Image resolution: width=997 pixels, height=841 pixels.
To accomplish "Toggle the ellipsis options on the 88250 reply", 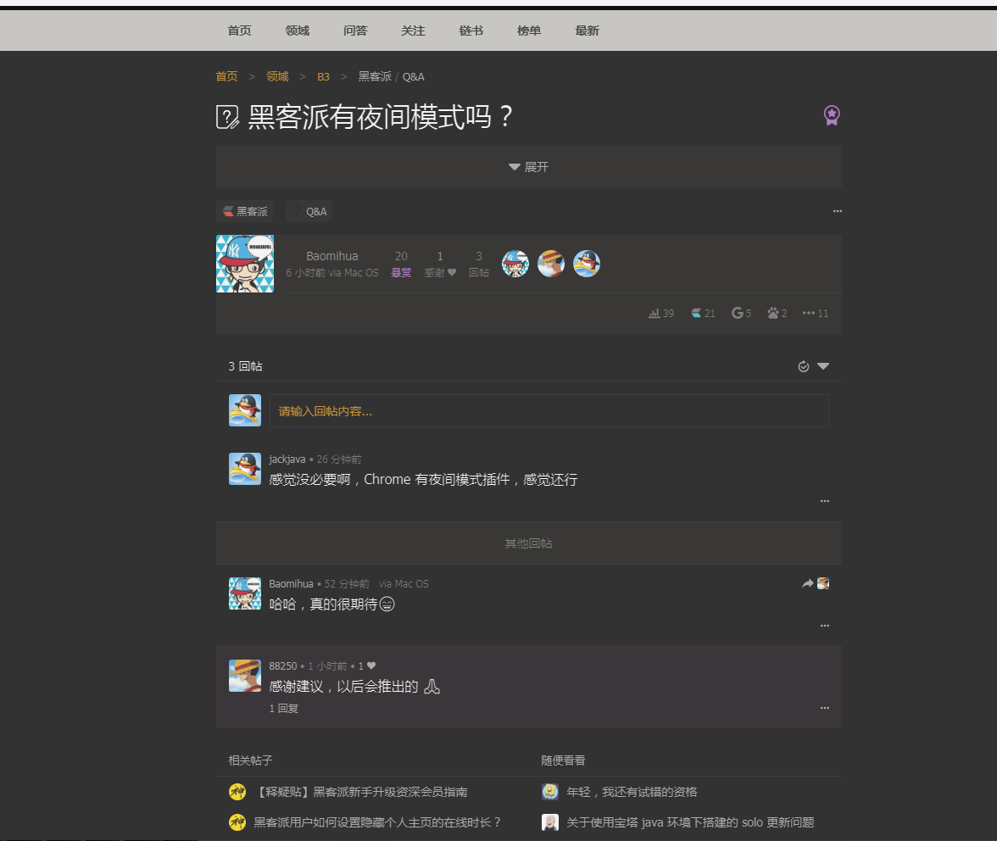I will click(824, 708).
